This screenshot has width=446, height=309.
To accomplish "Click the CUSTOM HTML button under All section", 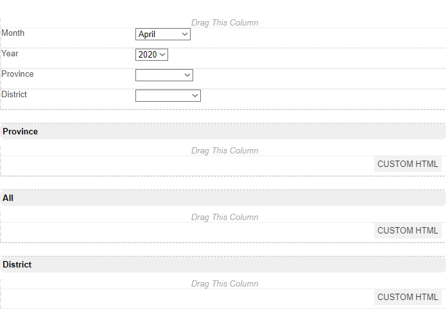I will [x=407, y=231].
